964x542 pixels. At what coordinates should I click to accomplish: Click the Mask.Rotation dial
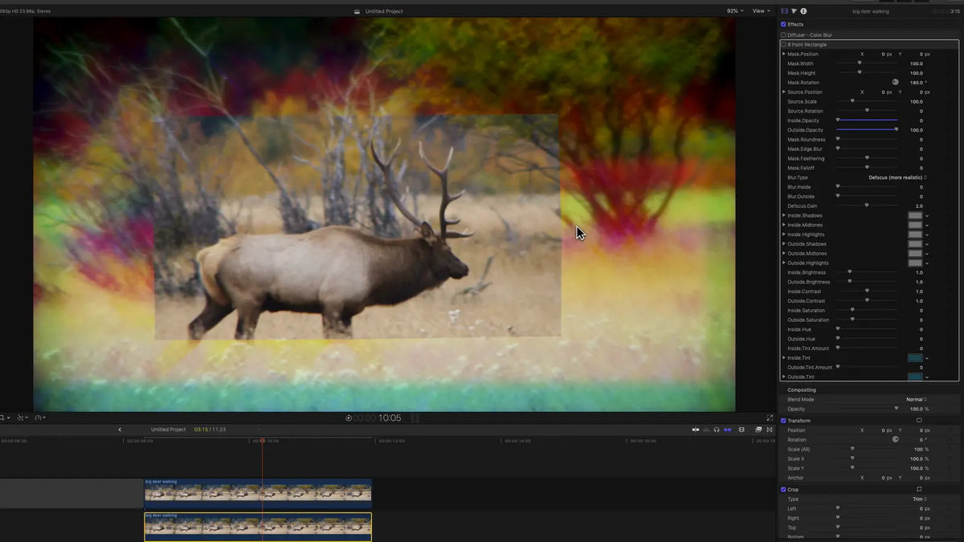tap(895, 83)
